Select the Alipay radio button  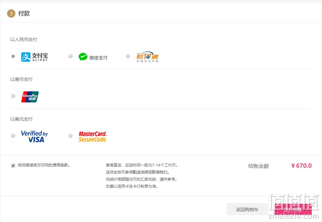point(13,56)
